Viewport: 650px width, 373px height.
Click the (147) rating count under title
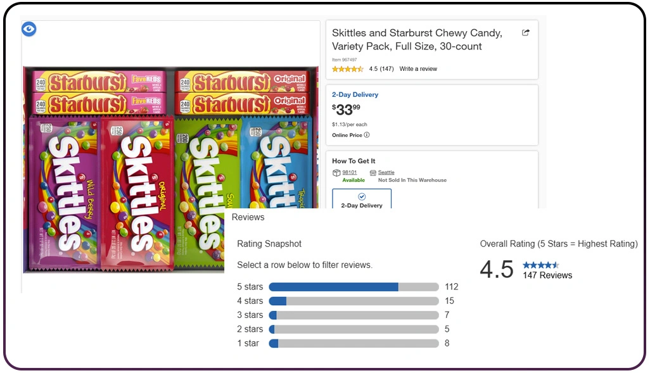(x=386, y=69)
